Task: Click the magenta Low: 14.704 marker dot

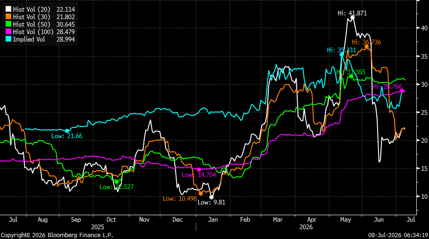Action: point(199,169)
